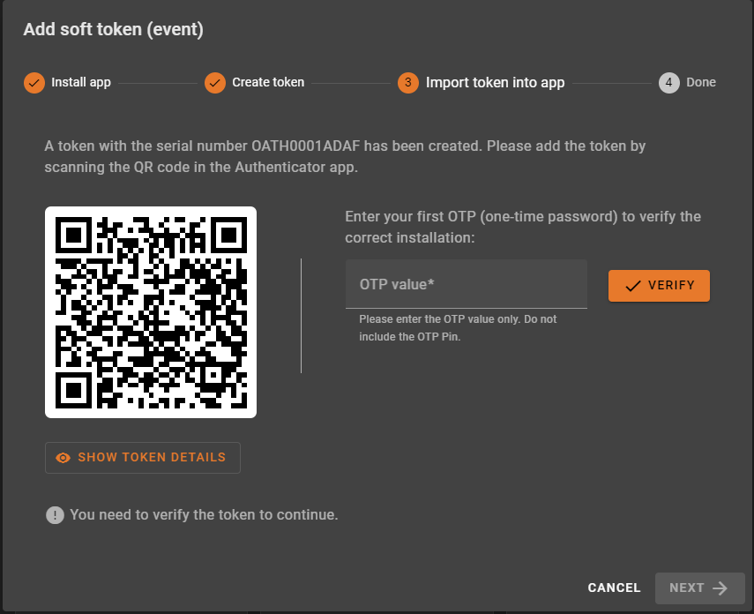Viewport: 754px width, 614px height.
Task: Click the Next button label
Action: pos(686,588)
